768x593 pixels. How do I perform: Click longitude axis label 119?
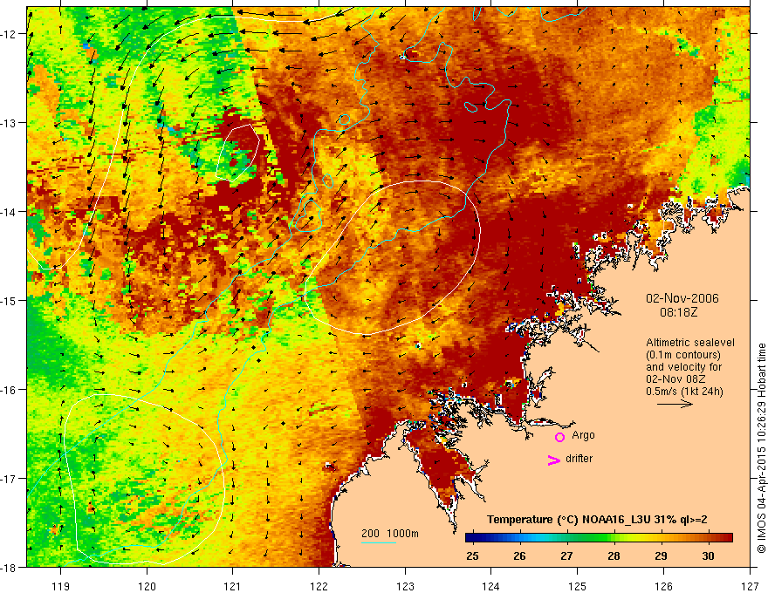[60, 586]
